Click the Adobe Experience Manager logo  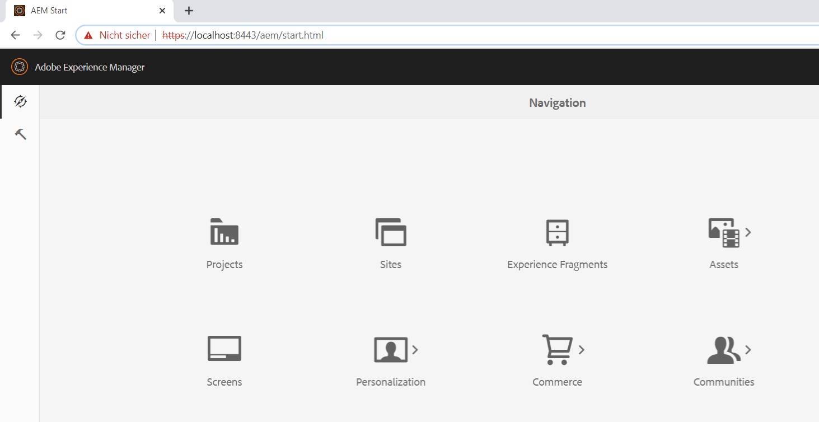coord(20,67)
